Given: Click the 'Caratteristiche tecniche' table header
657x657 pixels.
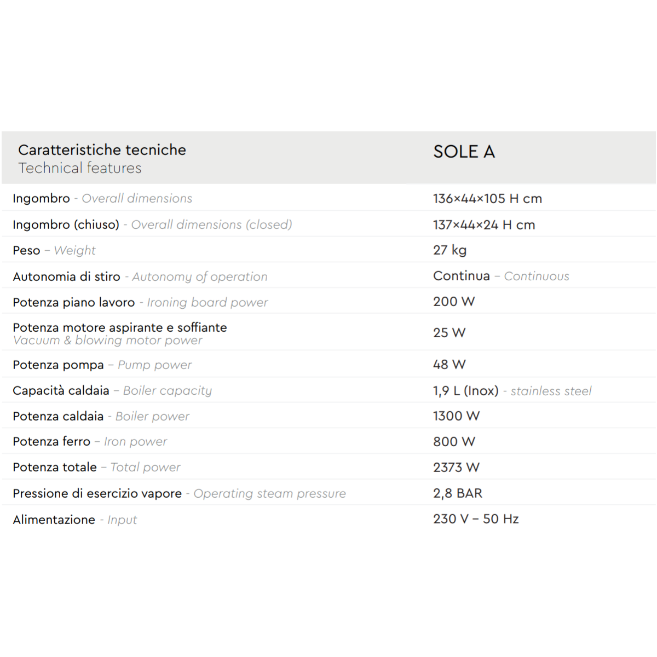Looking at the screenshot, I should tap(102, 150).
